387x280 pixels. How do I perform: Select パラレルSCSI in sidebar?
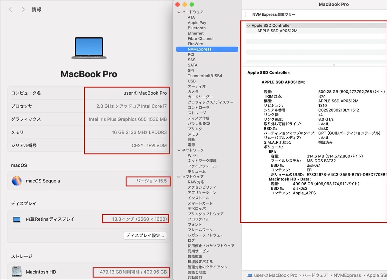200,123
